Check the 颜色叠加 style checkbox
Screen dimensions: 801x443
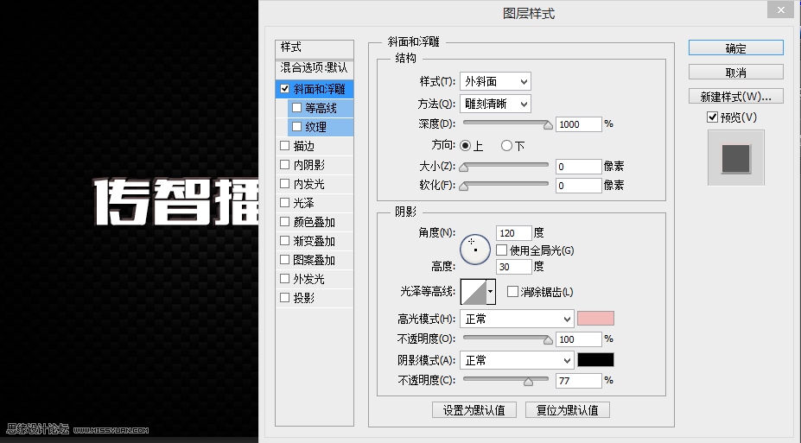[x=285, y=221]
